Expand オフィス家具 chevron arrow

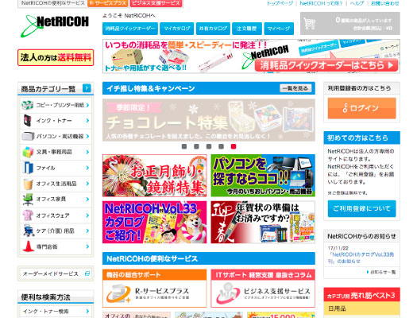[87, 199]
